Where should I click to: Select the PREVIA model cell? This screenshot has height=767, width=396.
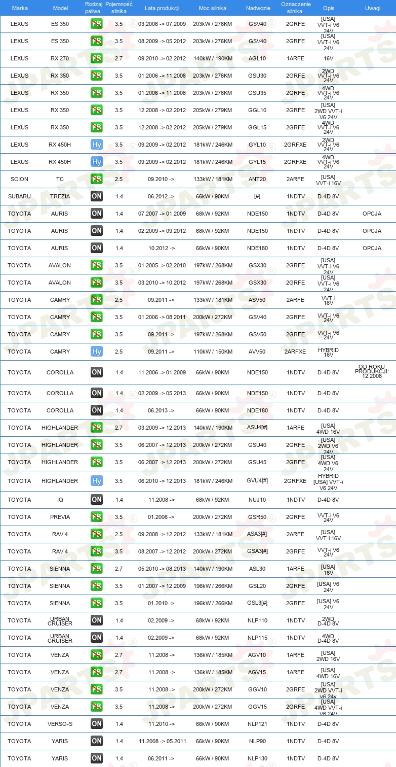coord(60,517)
